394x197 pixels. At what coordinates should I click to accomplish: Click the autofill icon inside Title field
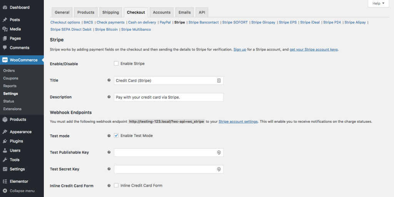219,81
